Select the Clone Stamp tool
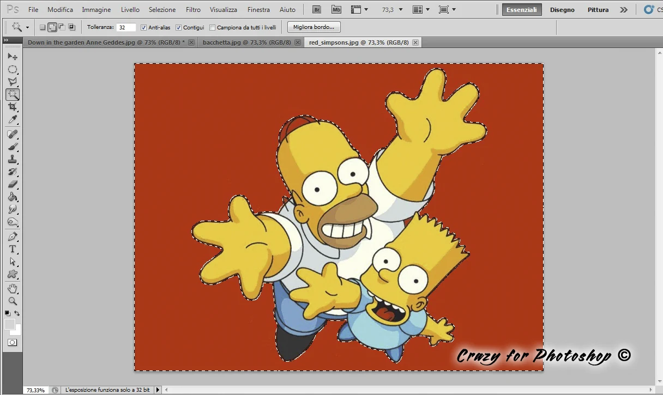 pos(12,159)
